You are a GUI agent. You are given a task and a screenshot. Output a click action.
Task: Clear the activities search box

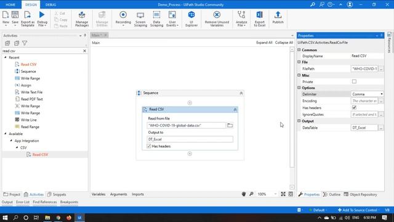click(x=85, y=51)
